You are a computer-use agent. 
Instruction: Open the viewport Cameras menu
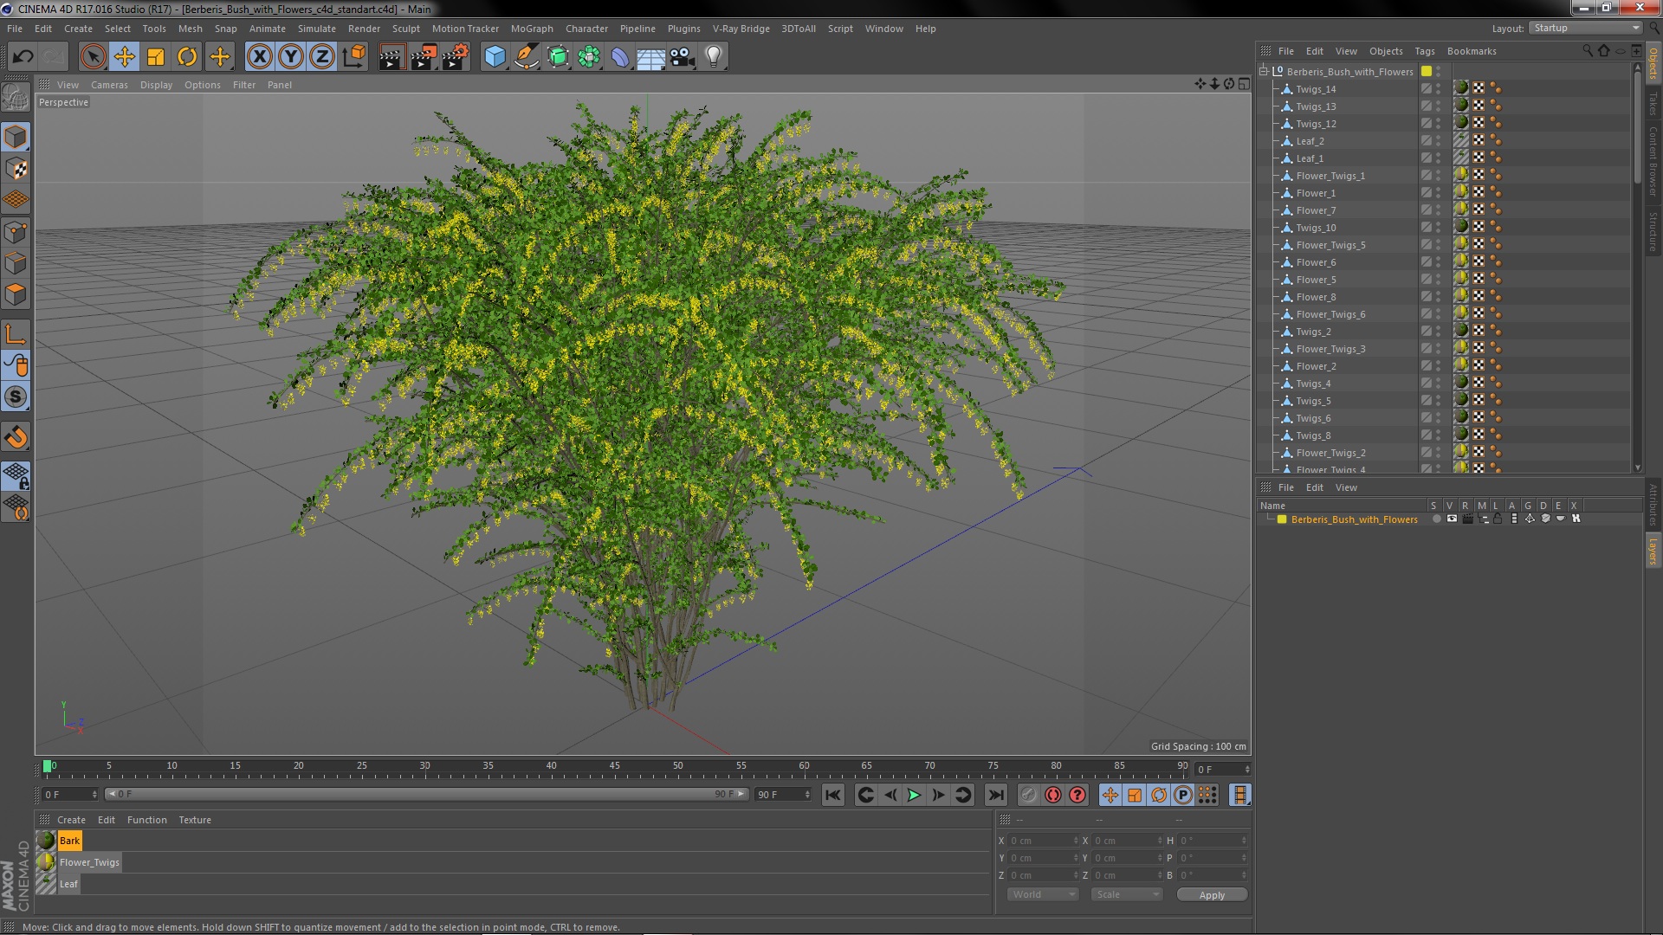click(109, 85)
